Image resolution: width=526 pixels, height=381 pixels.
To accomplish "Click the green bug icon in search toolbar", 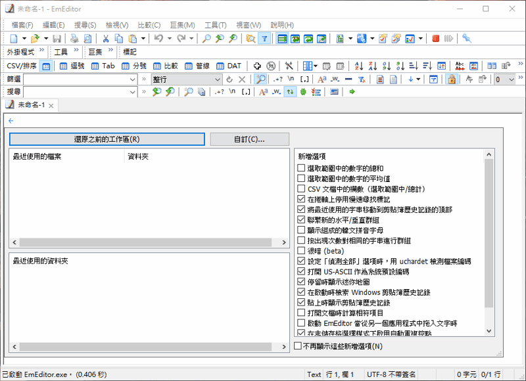I will (303, 91).
